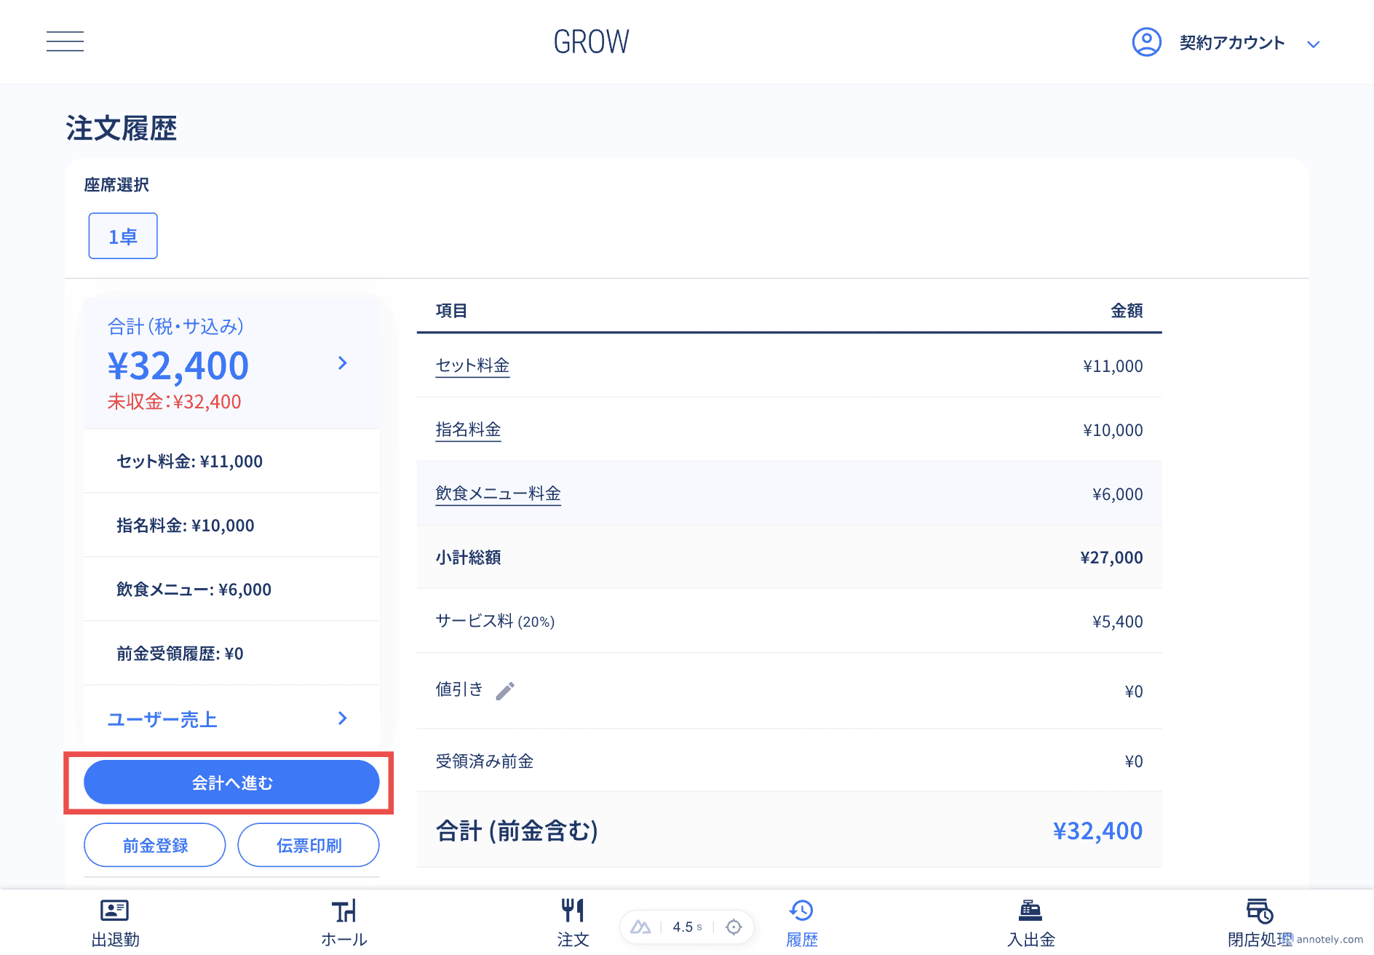Open the 出退勤 attendance icon

pyautogui.click(x=115, y=911)
